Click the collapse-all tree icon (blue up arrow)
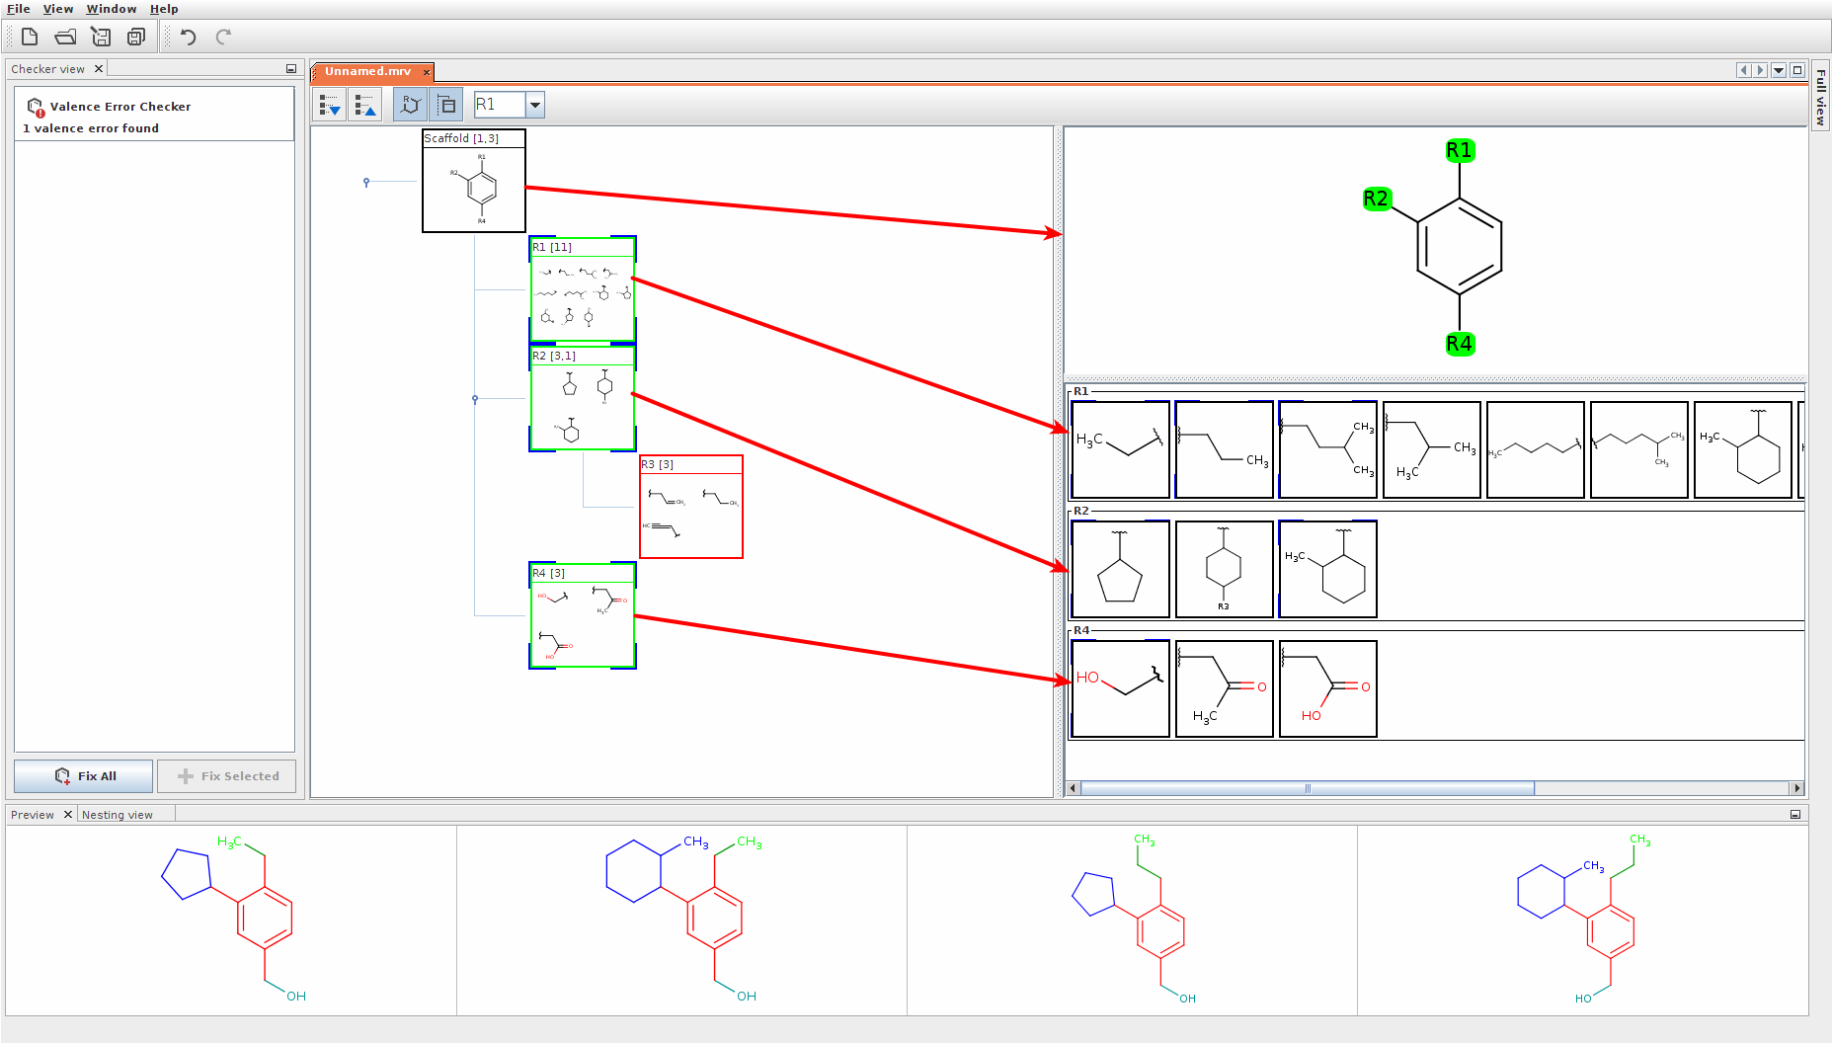Viewport: 1832px width, 1043px height. pos(364,105)
